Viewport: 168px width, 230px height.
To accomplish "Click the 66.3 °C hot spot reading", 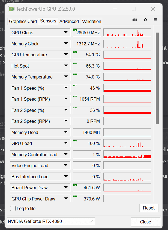I will click(x=87, y=66).
